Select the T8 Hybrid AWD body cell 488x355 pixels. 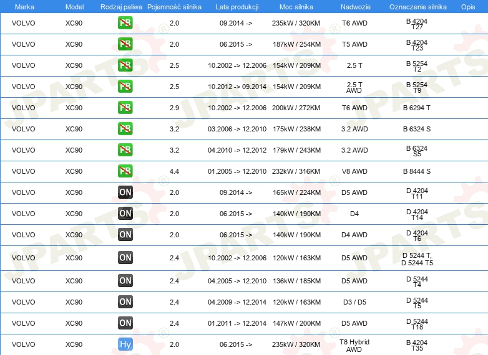pyautogui.click(x=354, y=346)
